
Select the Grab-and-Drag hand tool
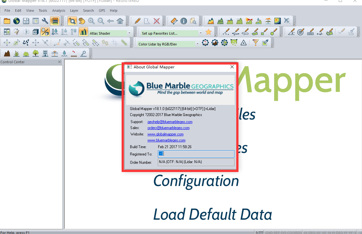82,21
